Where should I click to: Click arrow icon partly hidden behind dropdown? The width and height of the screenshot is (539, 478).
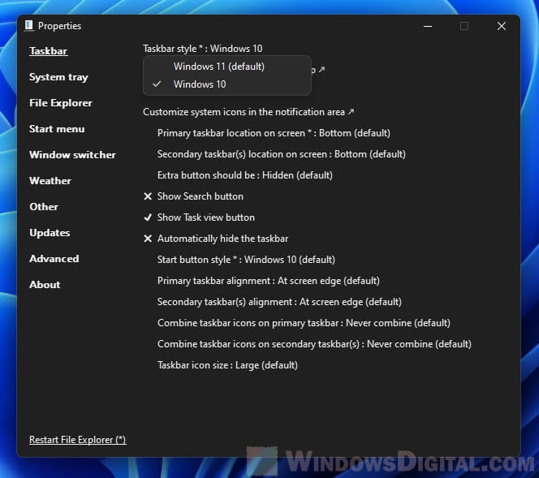click(x=321, y=70)
